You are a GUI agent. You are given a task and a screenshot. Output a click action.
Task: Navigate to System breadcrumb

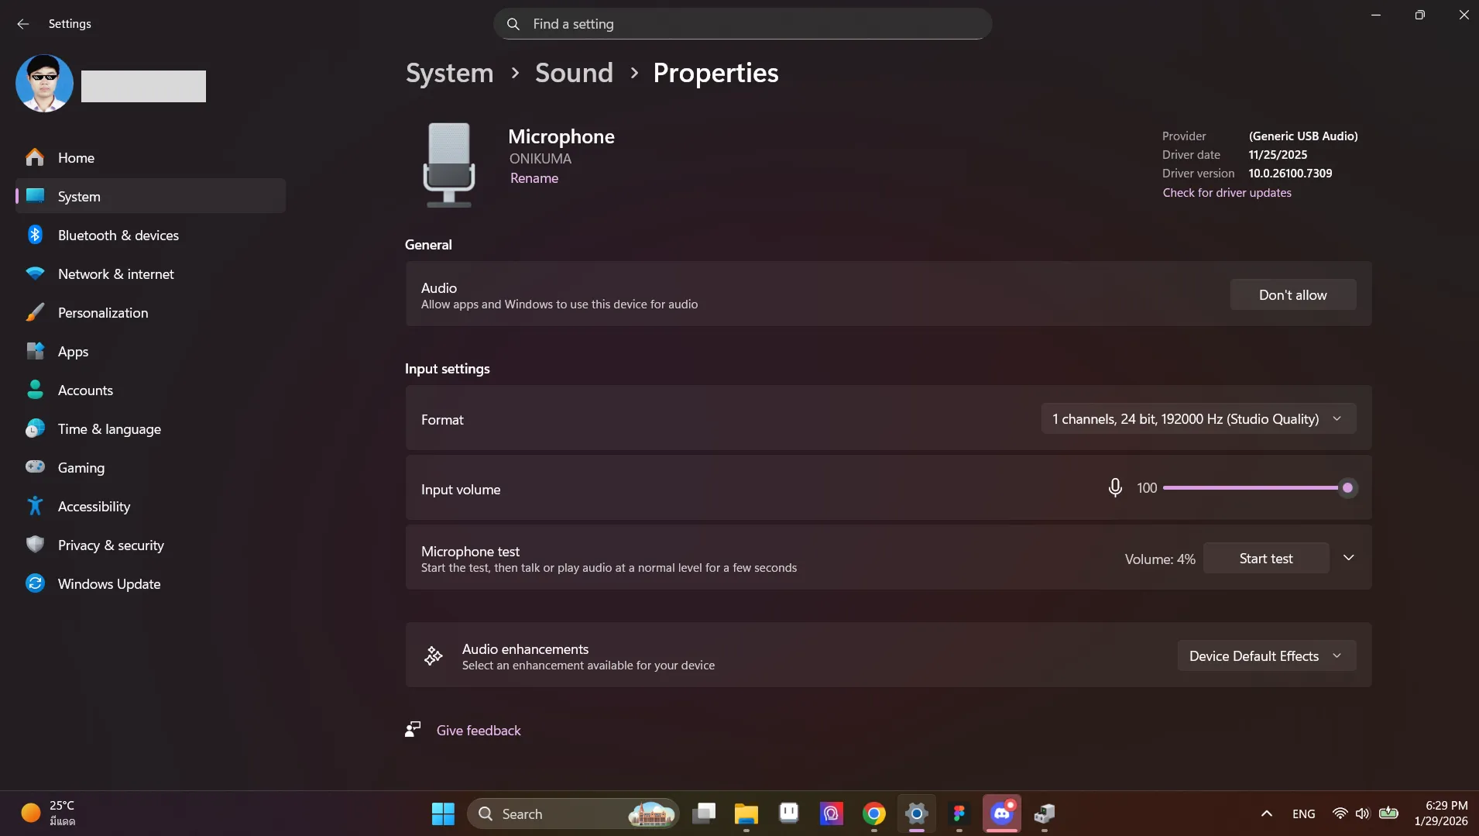point(449,73)
